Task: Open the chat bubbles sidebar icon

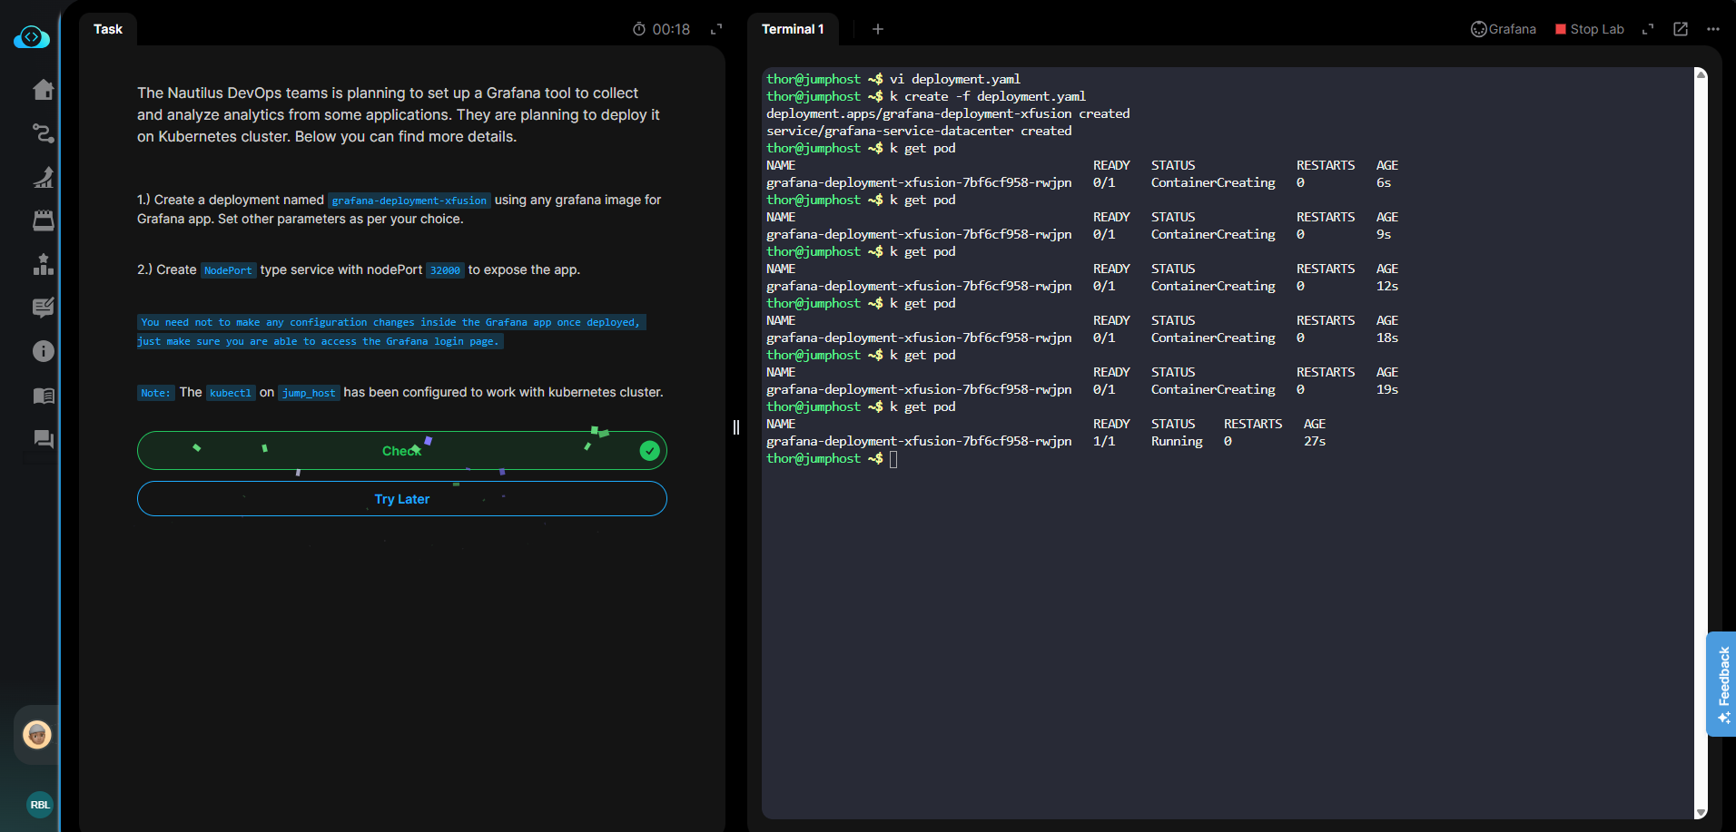Action: [x=43, y=439]
